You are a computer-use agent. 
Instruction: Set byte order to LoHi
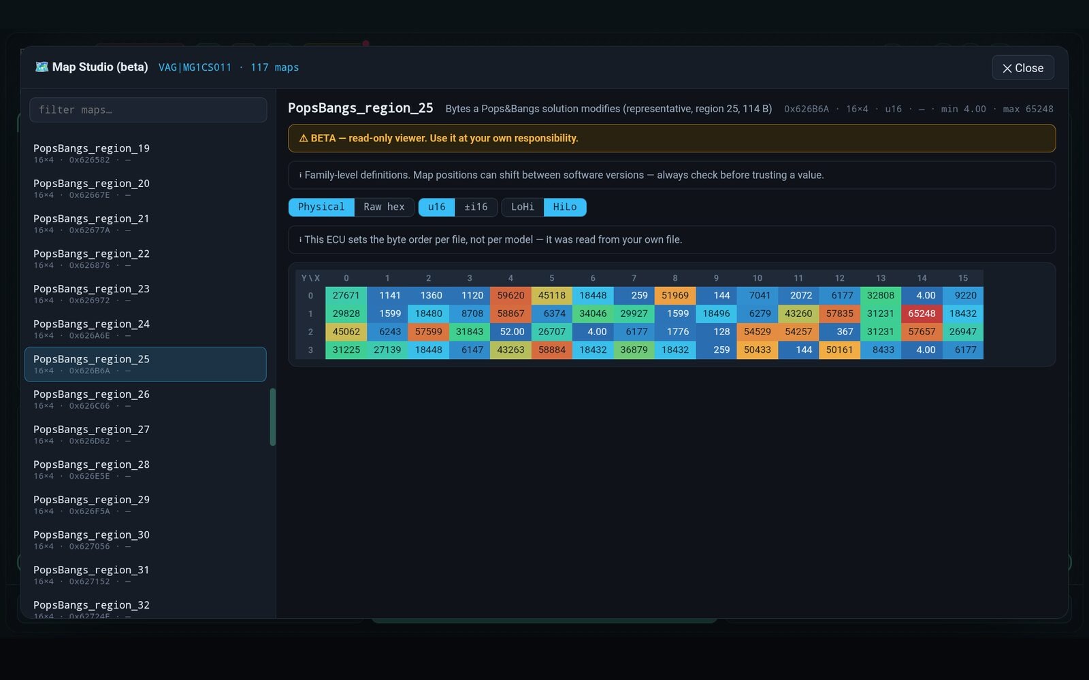click(523, 207)
